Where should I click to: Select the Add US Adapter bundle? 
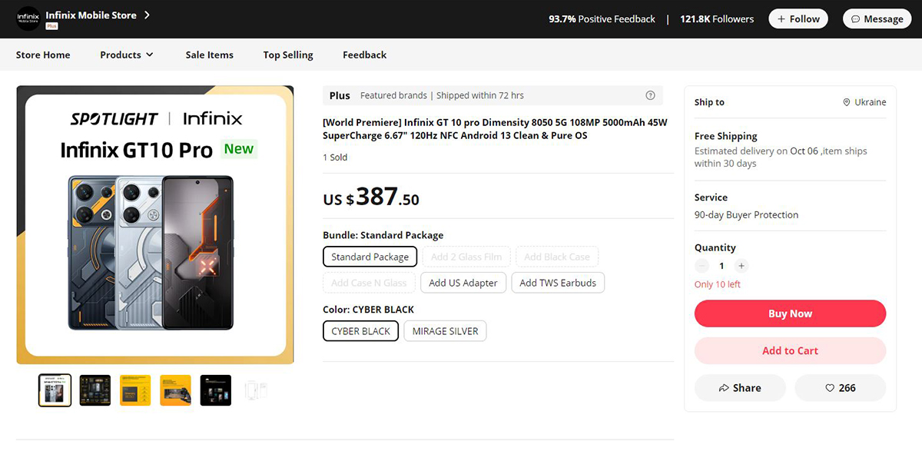[463, 283]
